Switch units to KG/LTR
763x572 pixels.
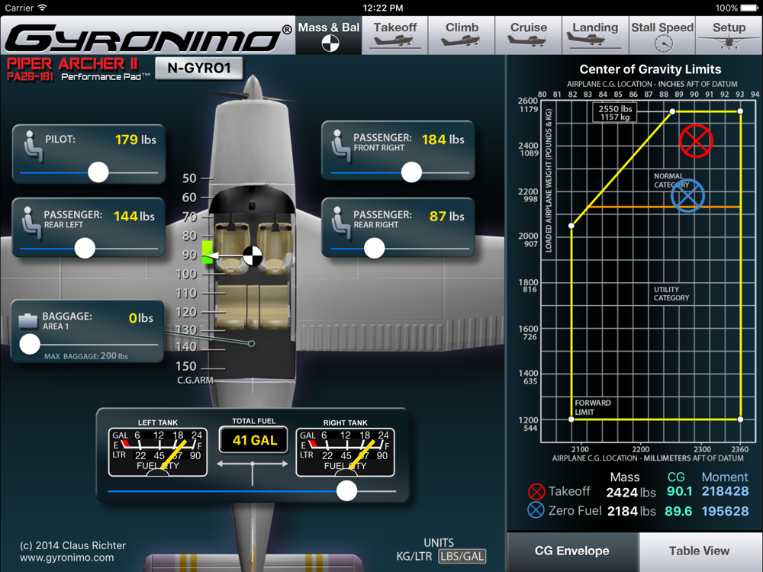(414, 557)
